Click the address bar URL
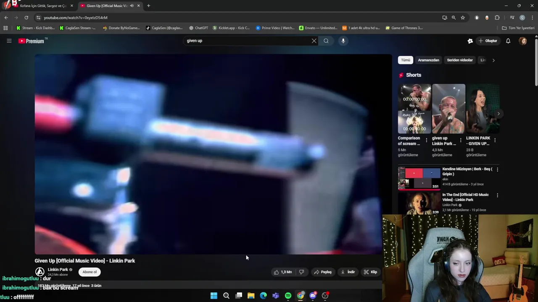The image size is (538, 302). 76,18
